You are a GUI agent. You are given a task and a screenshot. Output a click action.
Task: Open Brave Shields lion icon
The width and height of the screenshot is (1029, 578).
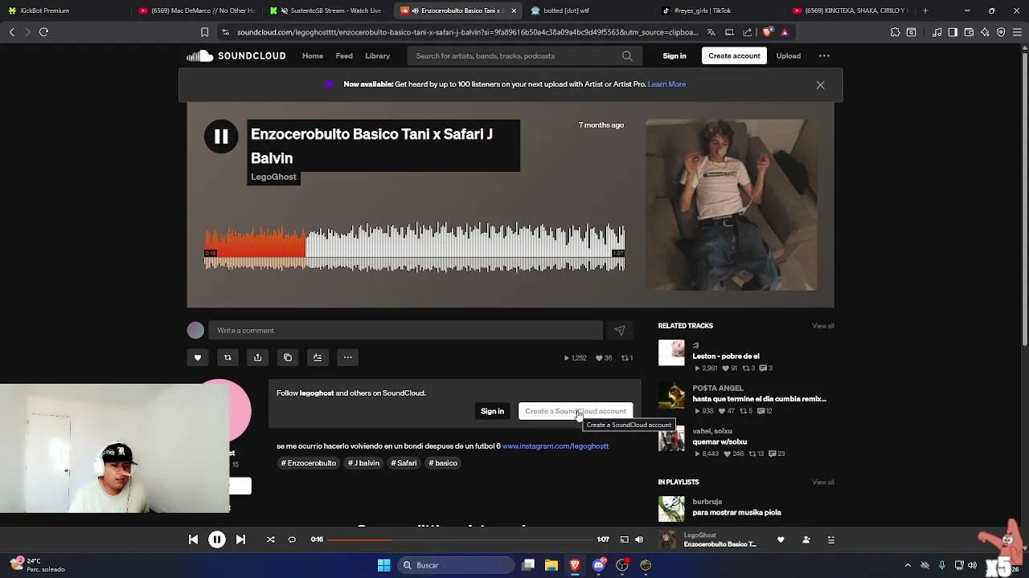click(x=767, y=32)
